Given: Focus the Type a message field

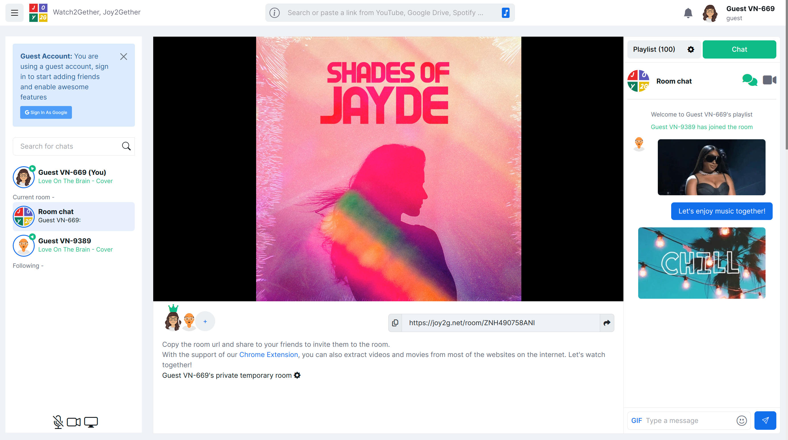Looking at the screenshot, I should 688,421.
